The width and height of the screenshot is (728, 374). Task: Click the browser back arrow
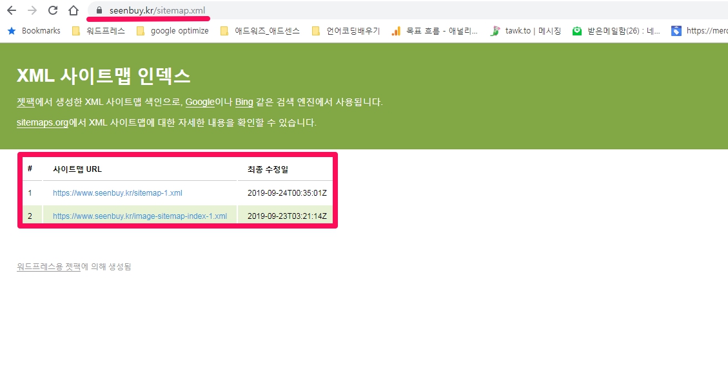[x=12, y=10]
